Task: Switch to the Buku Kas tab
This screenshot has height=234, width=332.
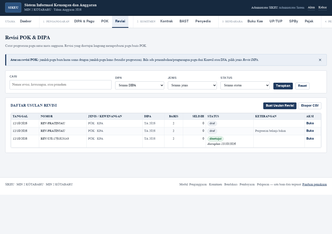Action: 255,21
